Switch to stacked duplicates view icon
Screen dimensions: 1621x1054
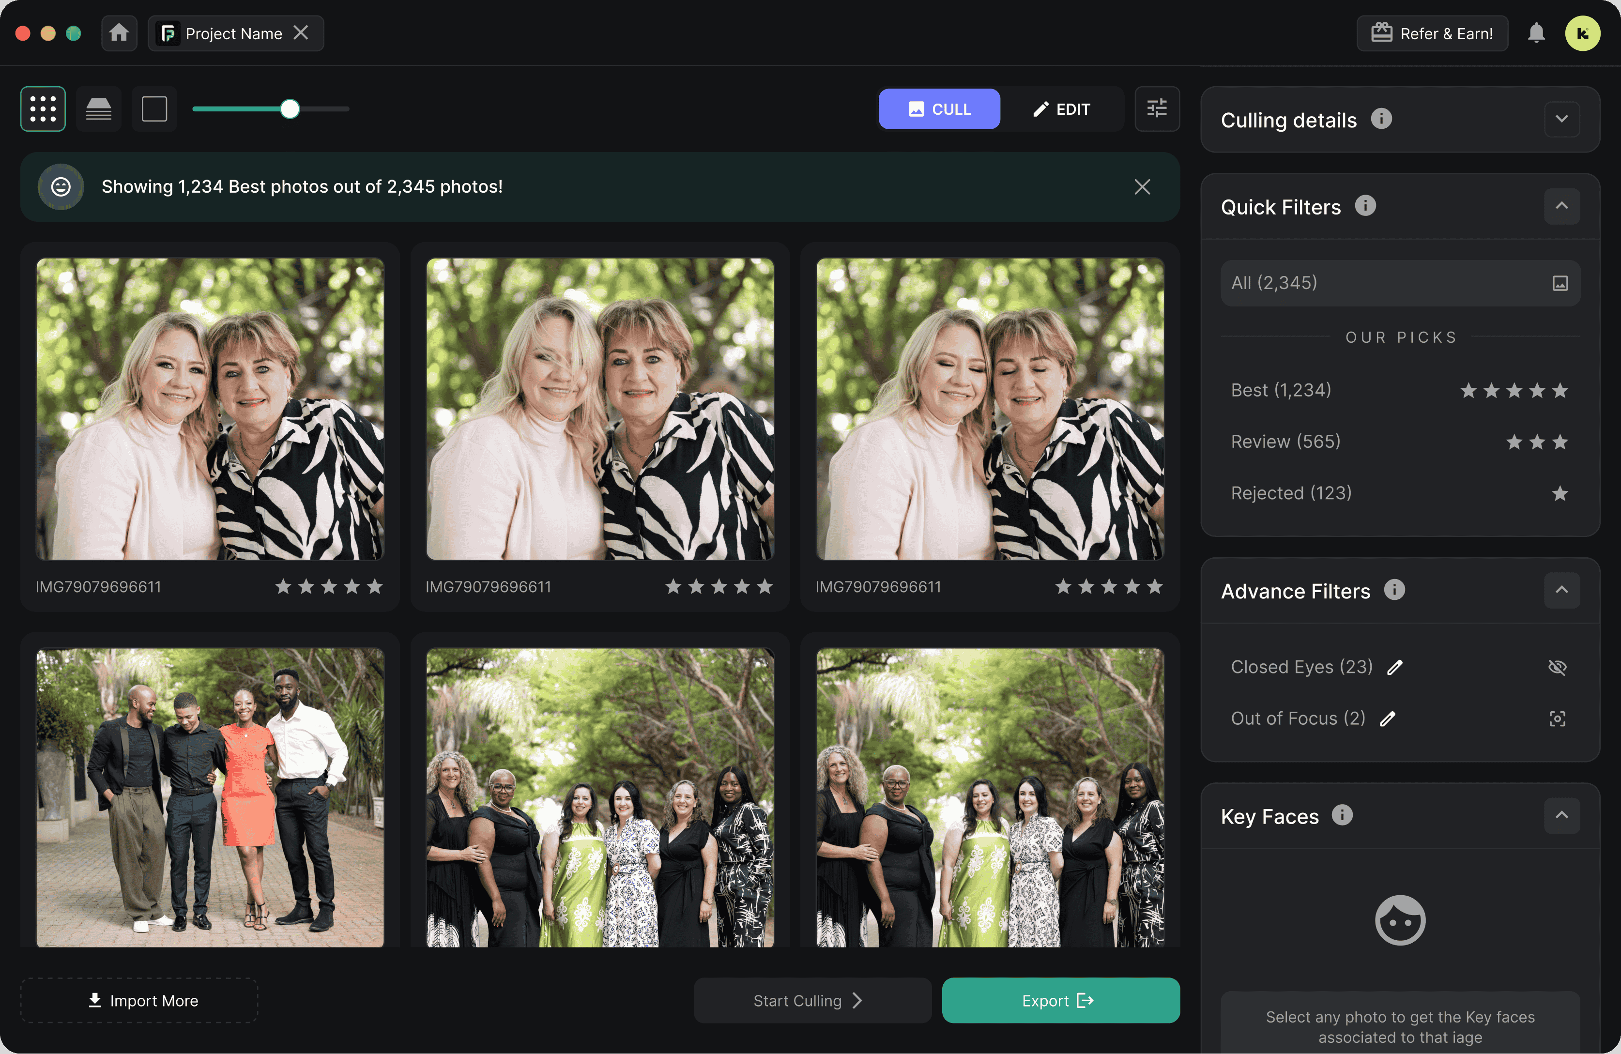coord(98,108)
